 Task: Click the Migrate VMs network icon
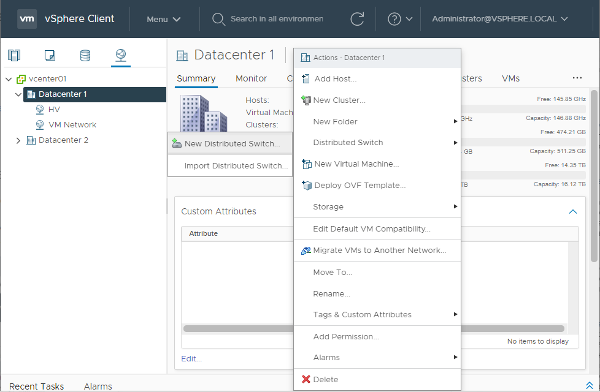pos(306,251)
